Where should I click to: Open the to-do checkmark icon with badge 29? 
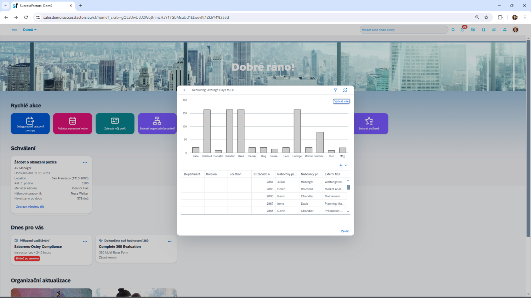[463, 30]
